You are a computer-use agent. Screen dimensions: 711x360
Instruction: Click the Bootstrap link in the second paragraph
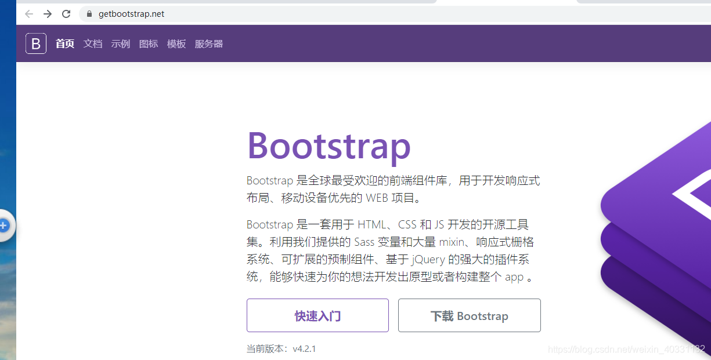(269, 224)
